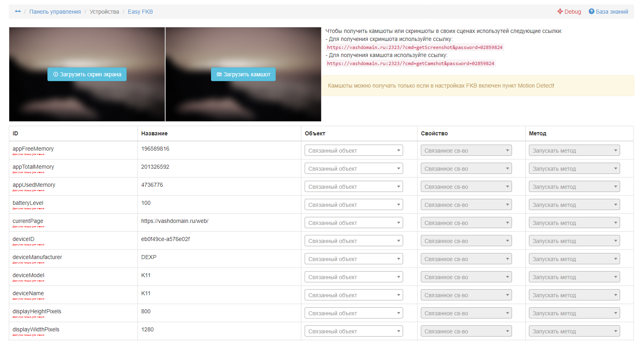Screen dimensions: 637x341
Task: Click the getScreenshot URL
Action: [415, 47]
